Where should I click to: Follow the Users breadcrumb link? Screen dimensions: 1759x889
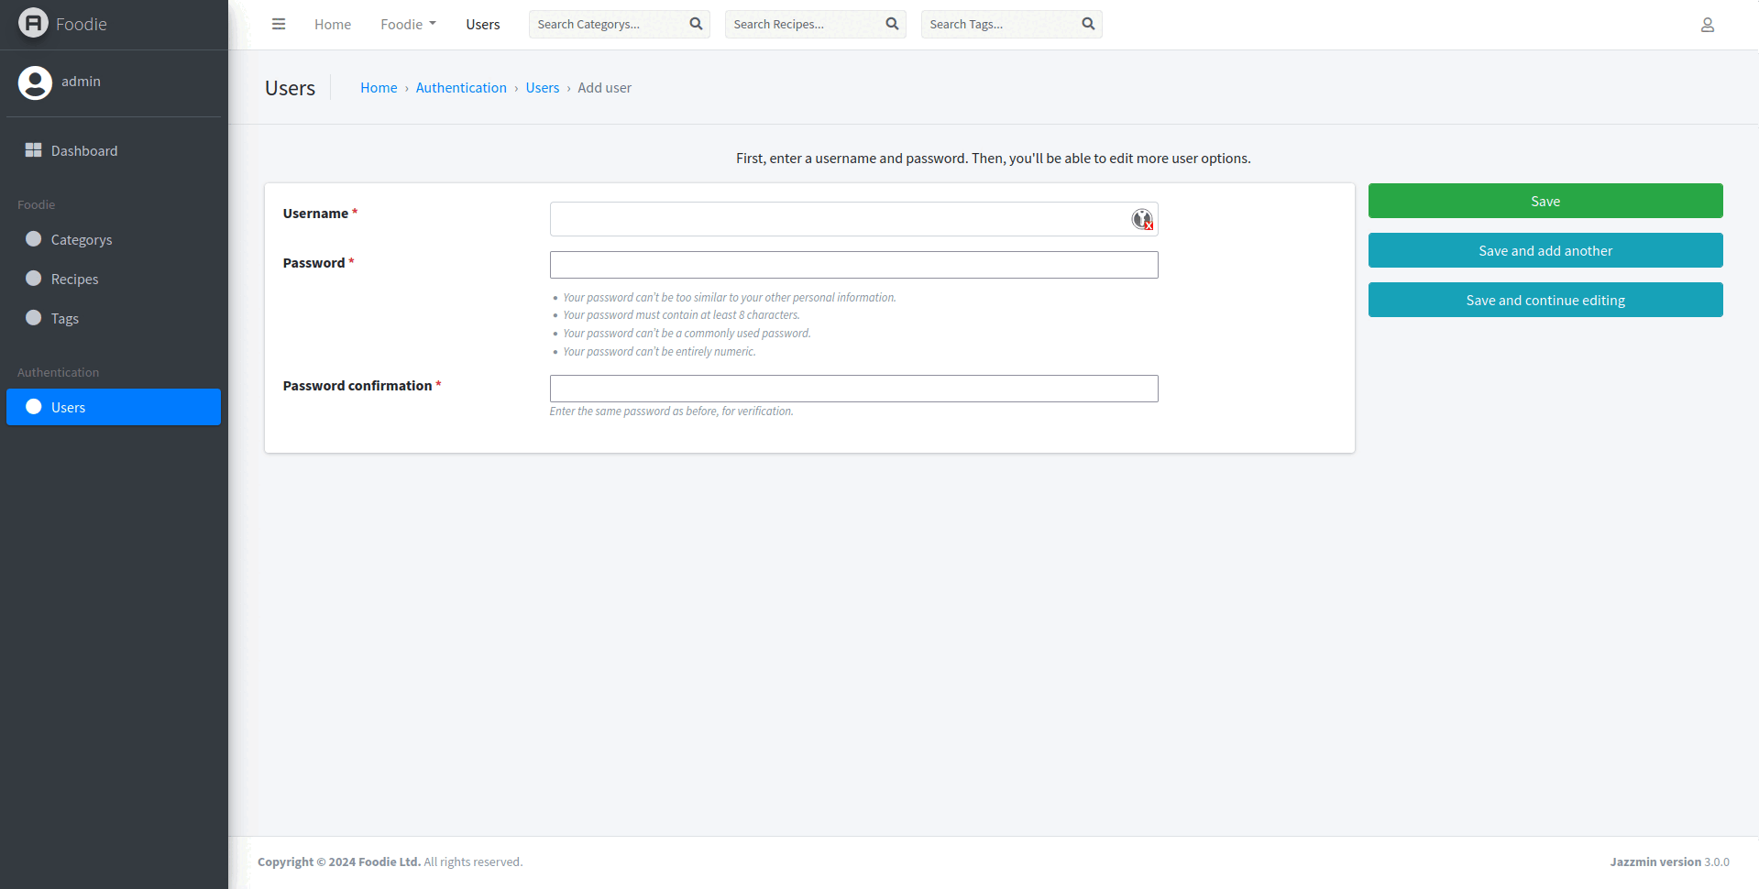543,88
